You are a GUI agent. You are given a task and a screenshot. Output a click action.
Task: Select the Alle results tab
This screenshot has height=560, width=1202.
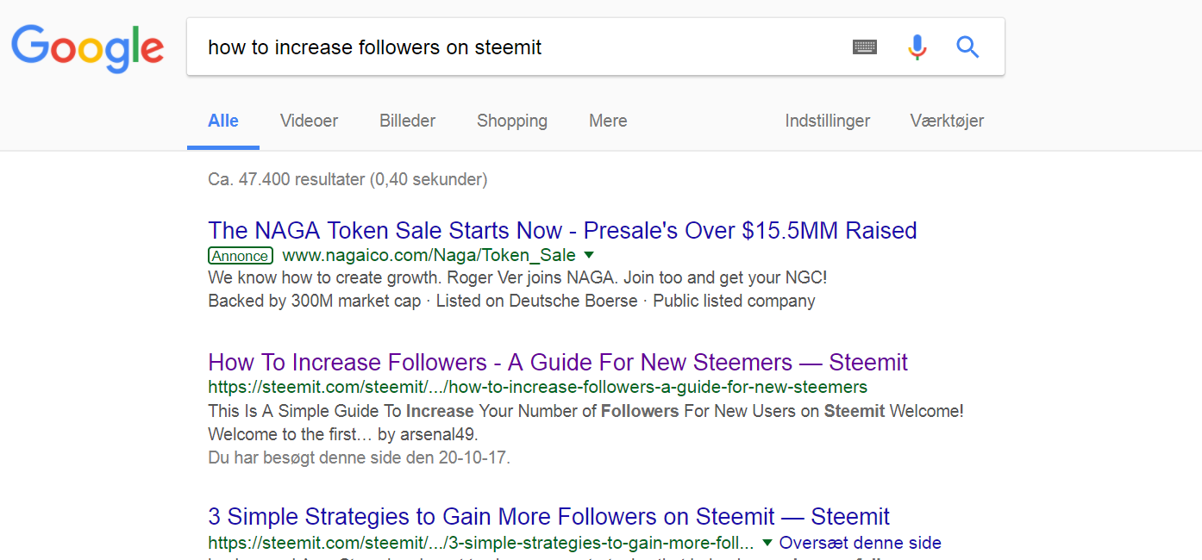(223, 121)
